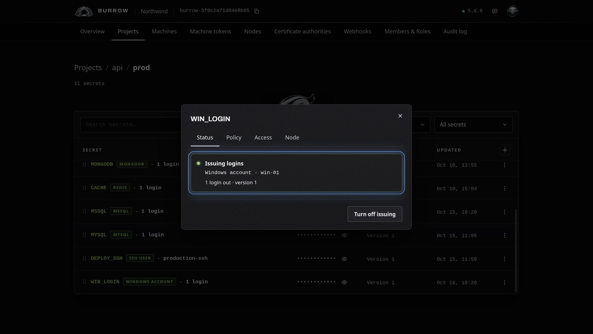Open the Machines navigation tab

(x=164, y=32)
